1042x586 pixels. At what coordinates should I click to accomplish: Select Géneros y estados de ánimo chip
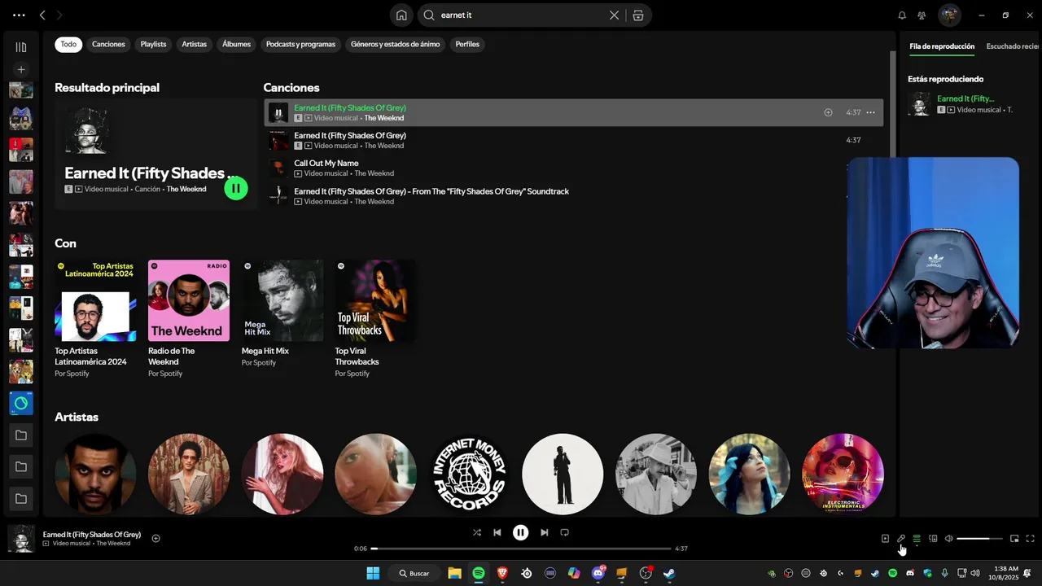pyautogui.click(x=395, y=44)
